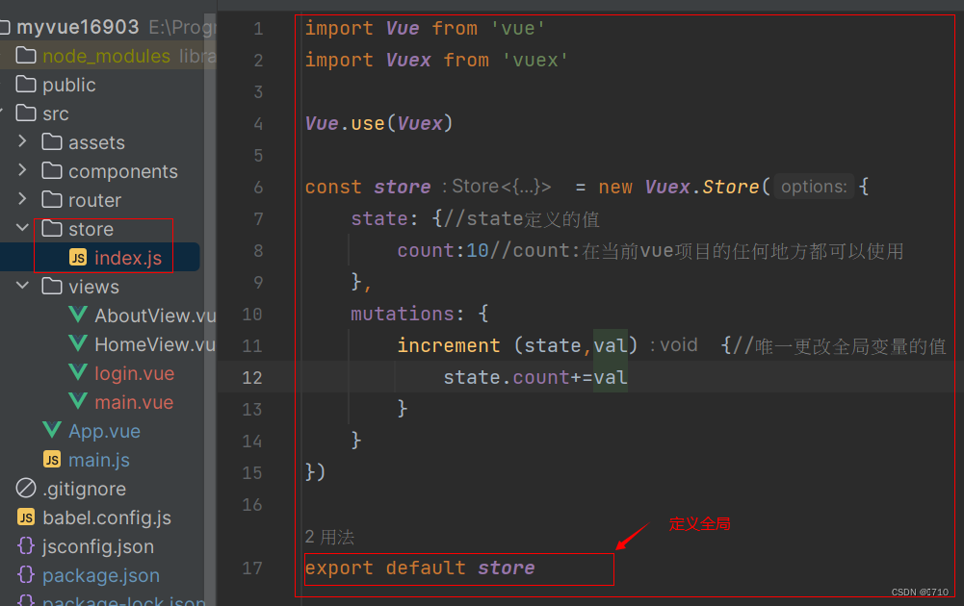964x606 pixels.
Task: Click the Vue icon next to HomeView.vue
Action: coord(76,343)
